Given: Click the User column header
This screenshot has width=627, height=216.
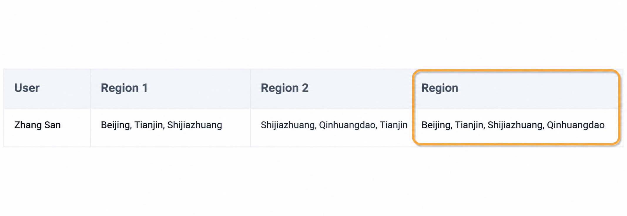Looking at the screenshot, I should [27, 88].
